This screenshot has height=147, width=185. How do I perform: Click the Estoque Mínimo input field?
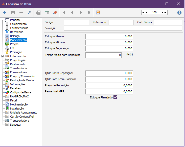click(x=109, y=36)
